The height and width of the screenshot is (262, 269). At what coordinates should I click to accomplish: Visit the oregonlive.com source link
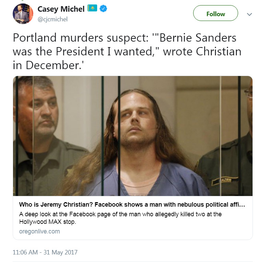click(39, 231)
